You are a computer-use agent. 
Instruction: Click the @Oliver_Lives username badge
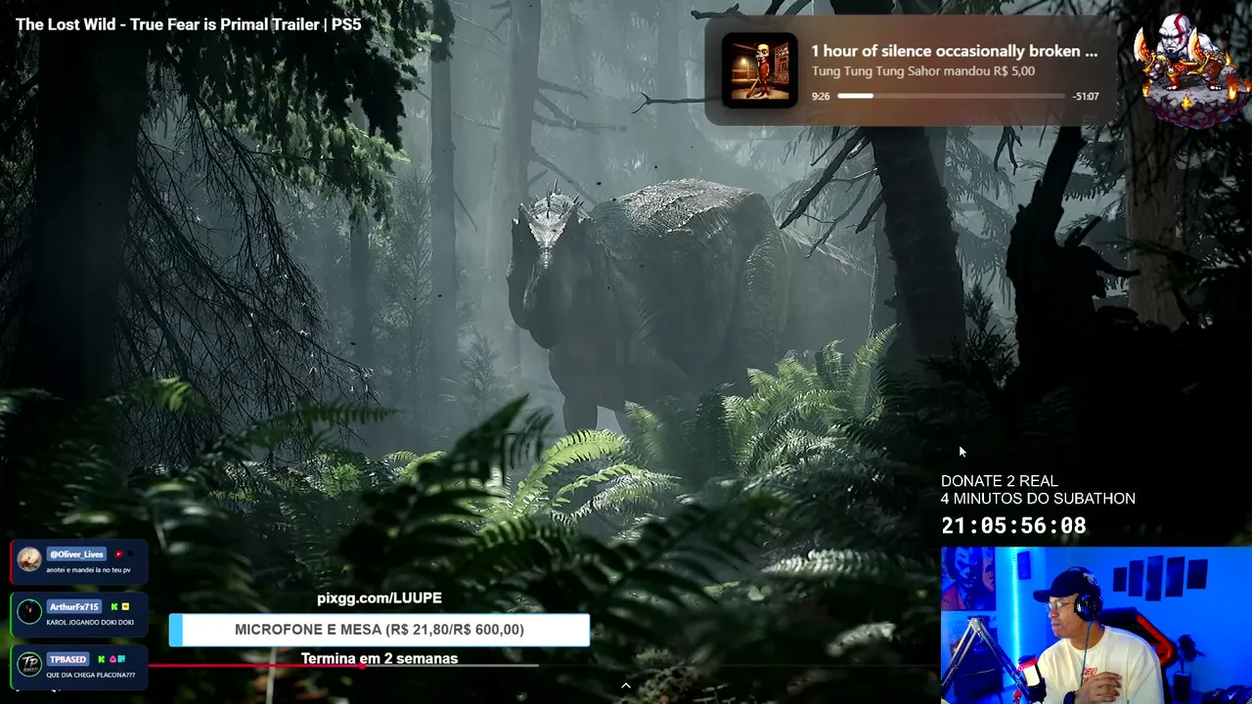[x=76, y=554]
